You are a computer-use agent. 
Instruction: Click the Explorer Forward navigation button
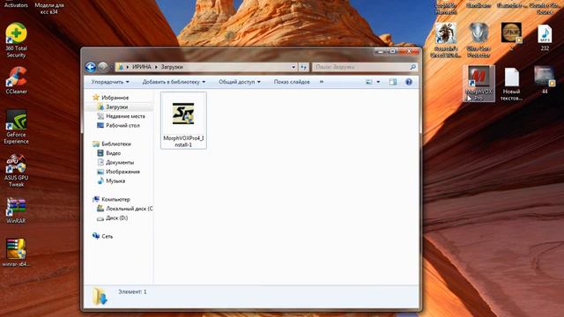tap(102, 67)
